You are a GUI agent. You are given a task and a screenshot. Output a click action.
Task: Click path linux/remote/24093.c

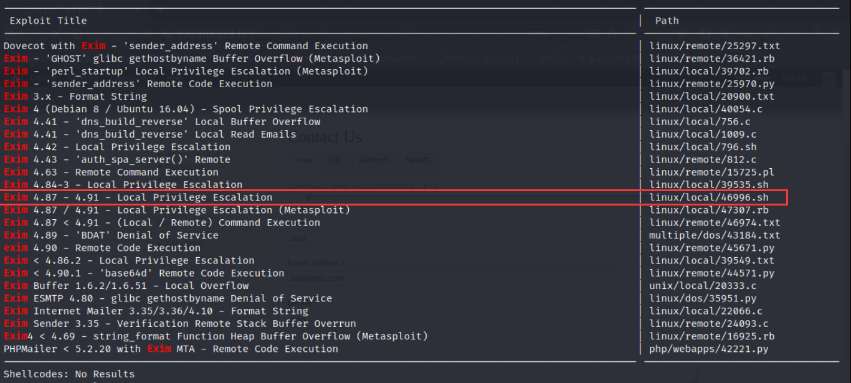[709, 324]
